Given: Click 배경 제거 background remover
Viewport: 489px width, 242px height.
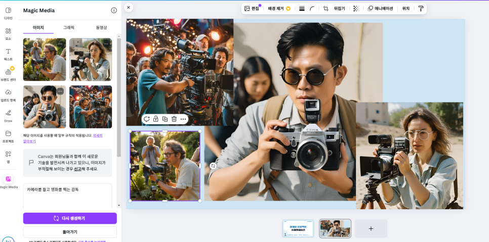Looking at the screenshot, I should [279, 9].
